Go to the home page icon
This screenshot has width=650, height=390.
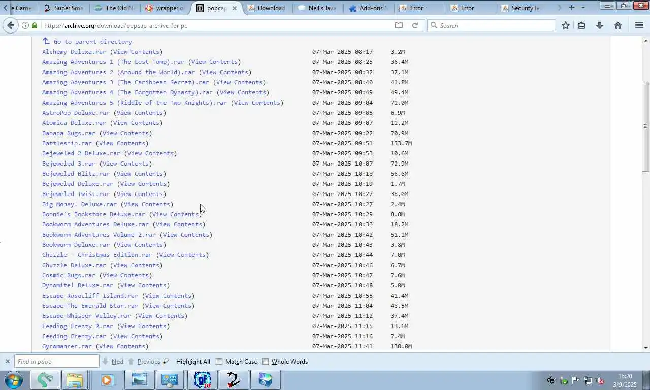tap(618, 25)
